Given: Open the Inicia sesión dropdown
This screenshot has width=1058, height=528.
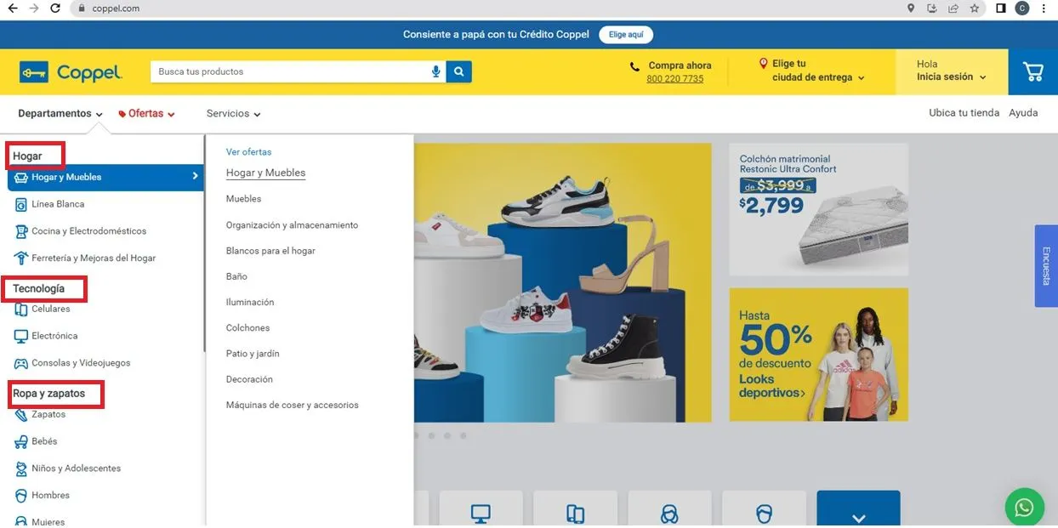Looking at the screenshot, I should [x=951, y=77].
